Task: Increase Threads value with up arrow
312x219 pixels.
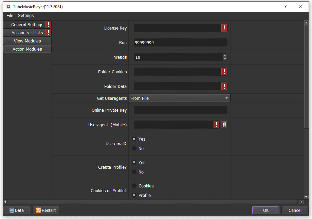Action: click(225, 56)
